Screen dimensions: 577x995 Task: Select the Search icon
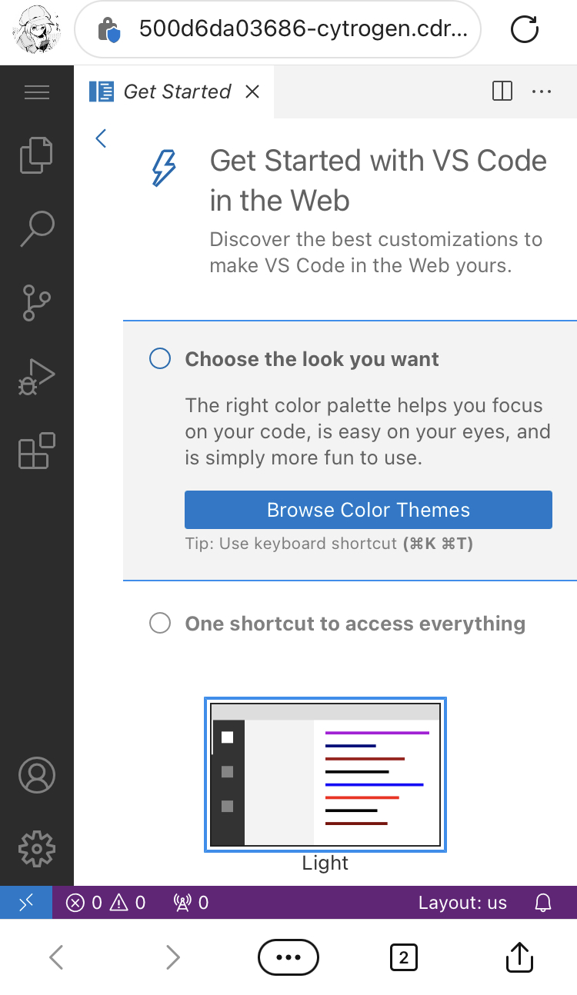tap(36, 228)
